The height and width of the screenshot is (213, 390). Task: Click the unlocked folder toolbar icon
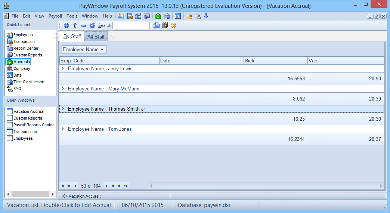point(189,16)
